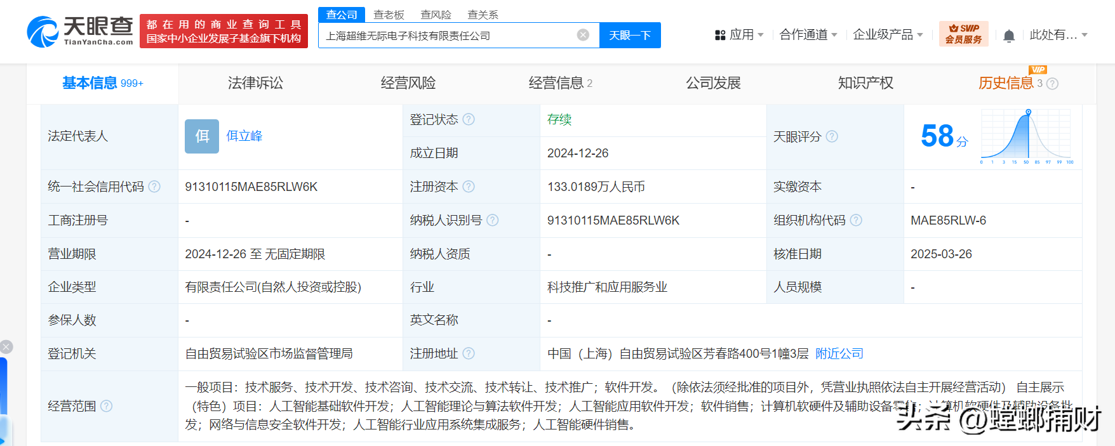The height and width of the screenshot is (446, 1115).
Task: Click 有限责任公司(自然人投资或控股) value
Action: [273, 287]
